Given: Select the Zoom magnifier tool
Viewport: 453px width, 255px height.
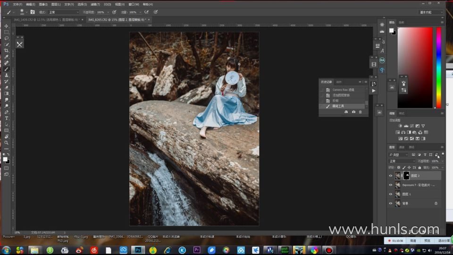Looking at the screenshot, I should pyautogui.click(x=7, y=143).
